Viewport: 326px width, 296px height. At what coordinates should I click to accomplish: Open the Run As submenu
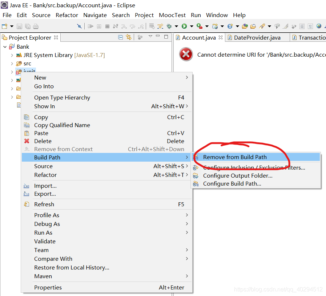tap(107, 233)
